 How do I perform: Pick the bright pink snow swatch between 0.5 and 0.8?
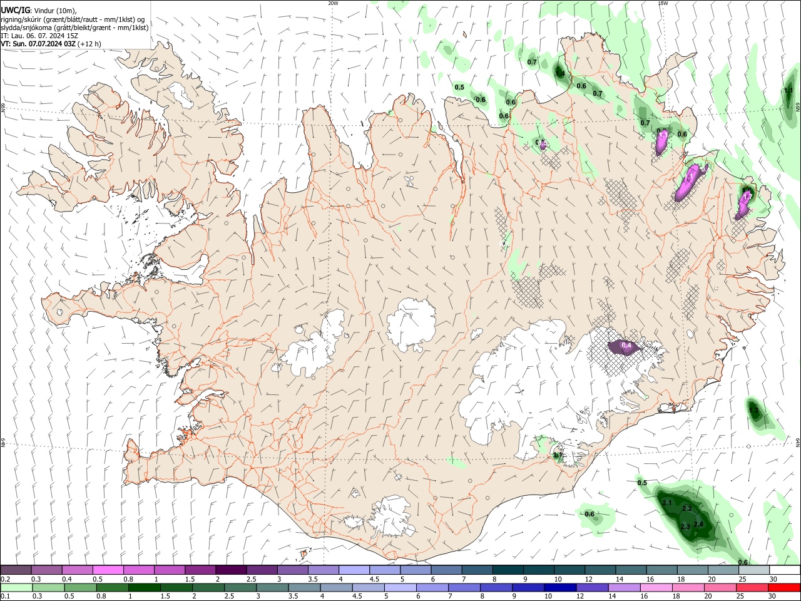pyautogui.click(x=108, y=570)
